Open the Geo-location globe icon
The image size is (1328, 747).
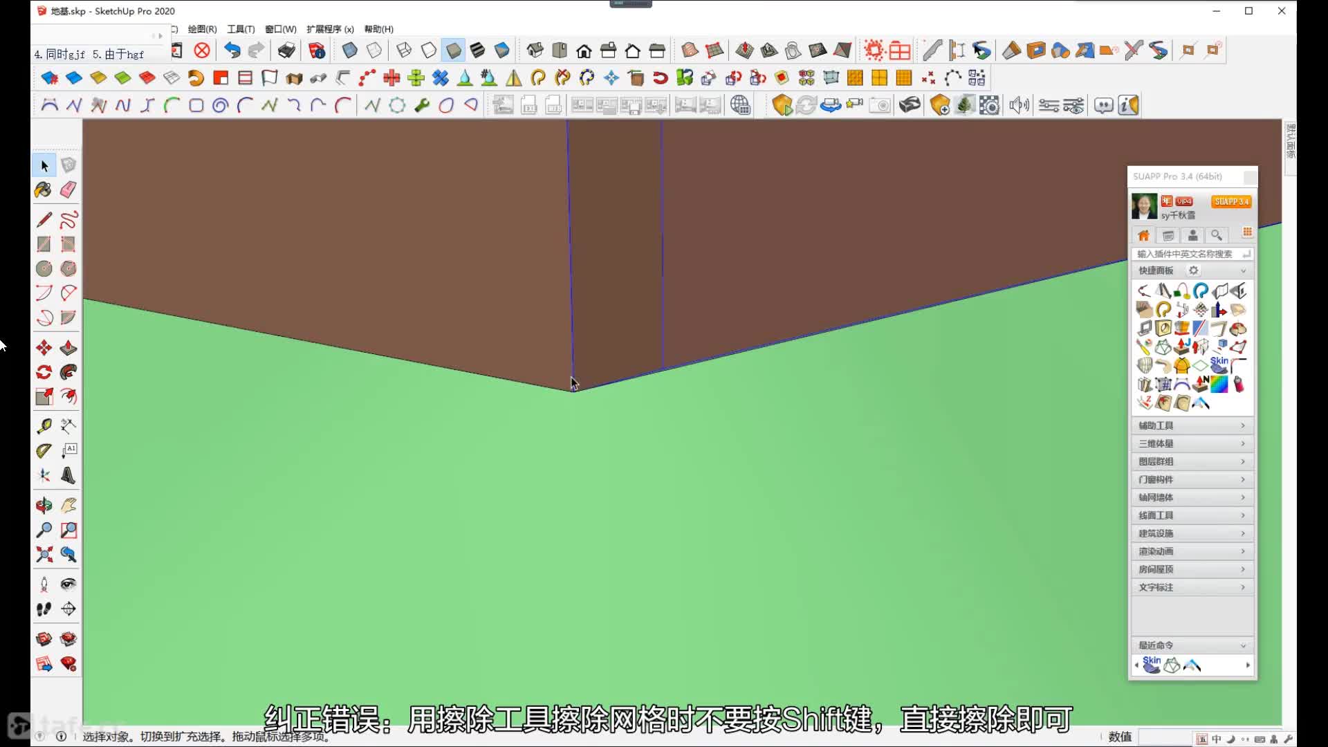click(740, 105)
